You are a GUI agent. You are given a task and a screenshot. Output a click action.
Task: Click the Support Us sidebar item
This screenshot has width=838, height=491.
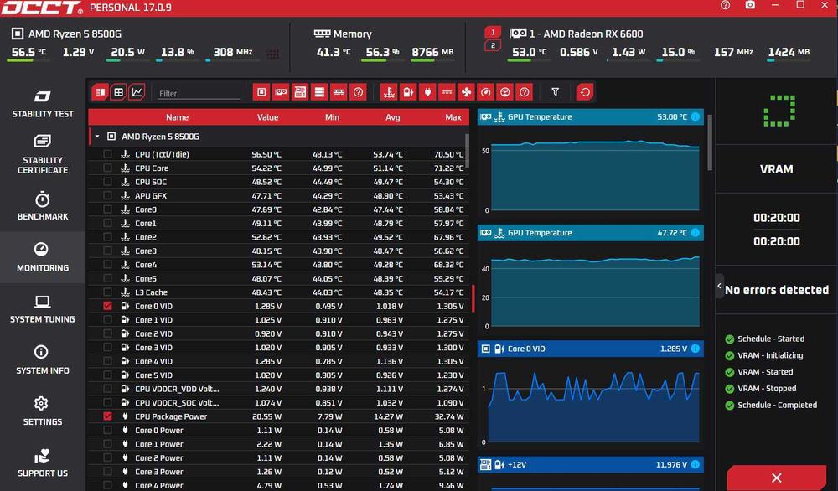point(43,463)
